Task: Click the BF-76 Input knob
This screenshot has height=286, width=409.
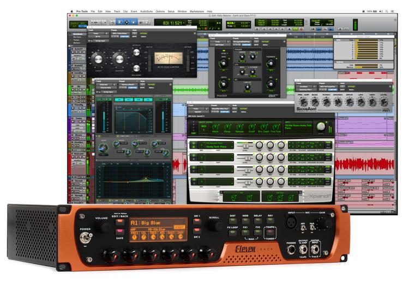Action: pyautogui.click(x=98, y=59)
